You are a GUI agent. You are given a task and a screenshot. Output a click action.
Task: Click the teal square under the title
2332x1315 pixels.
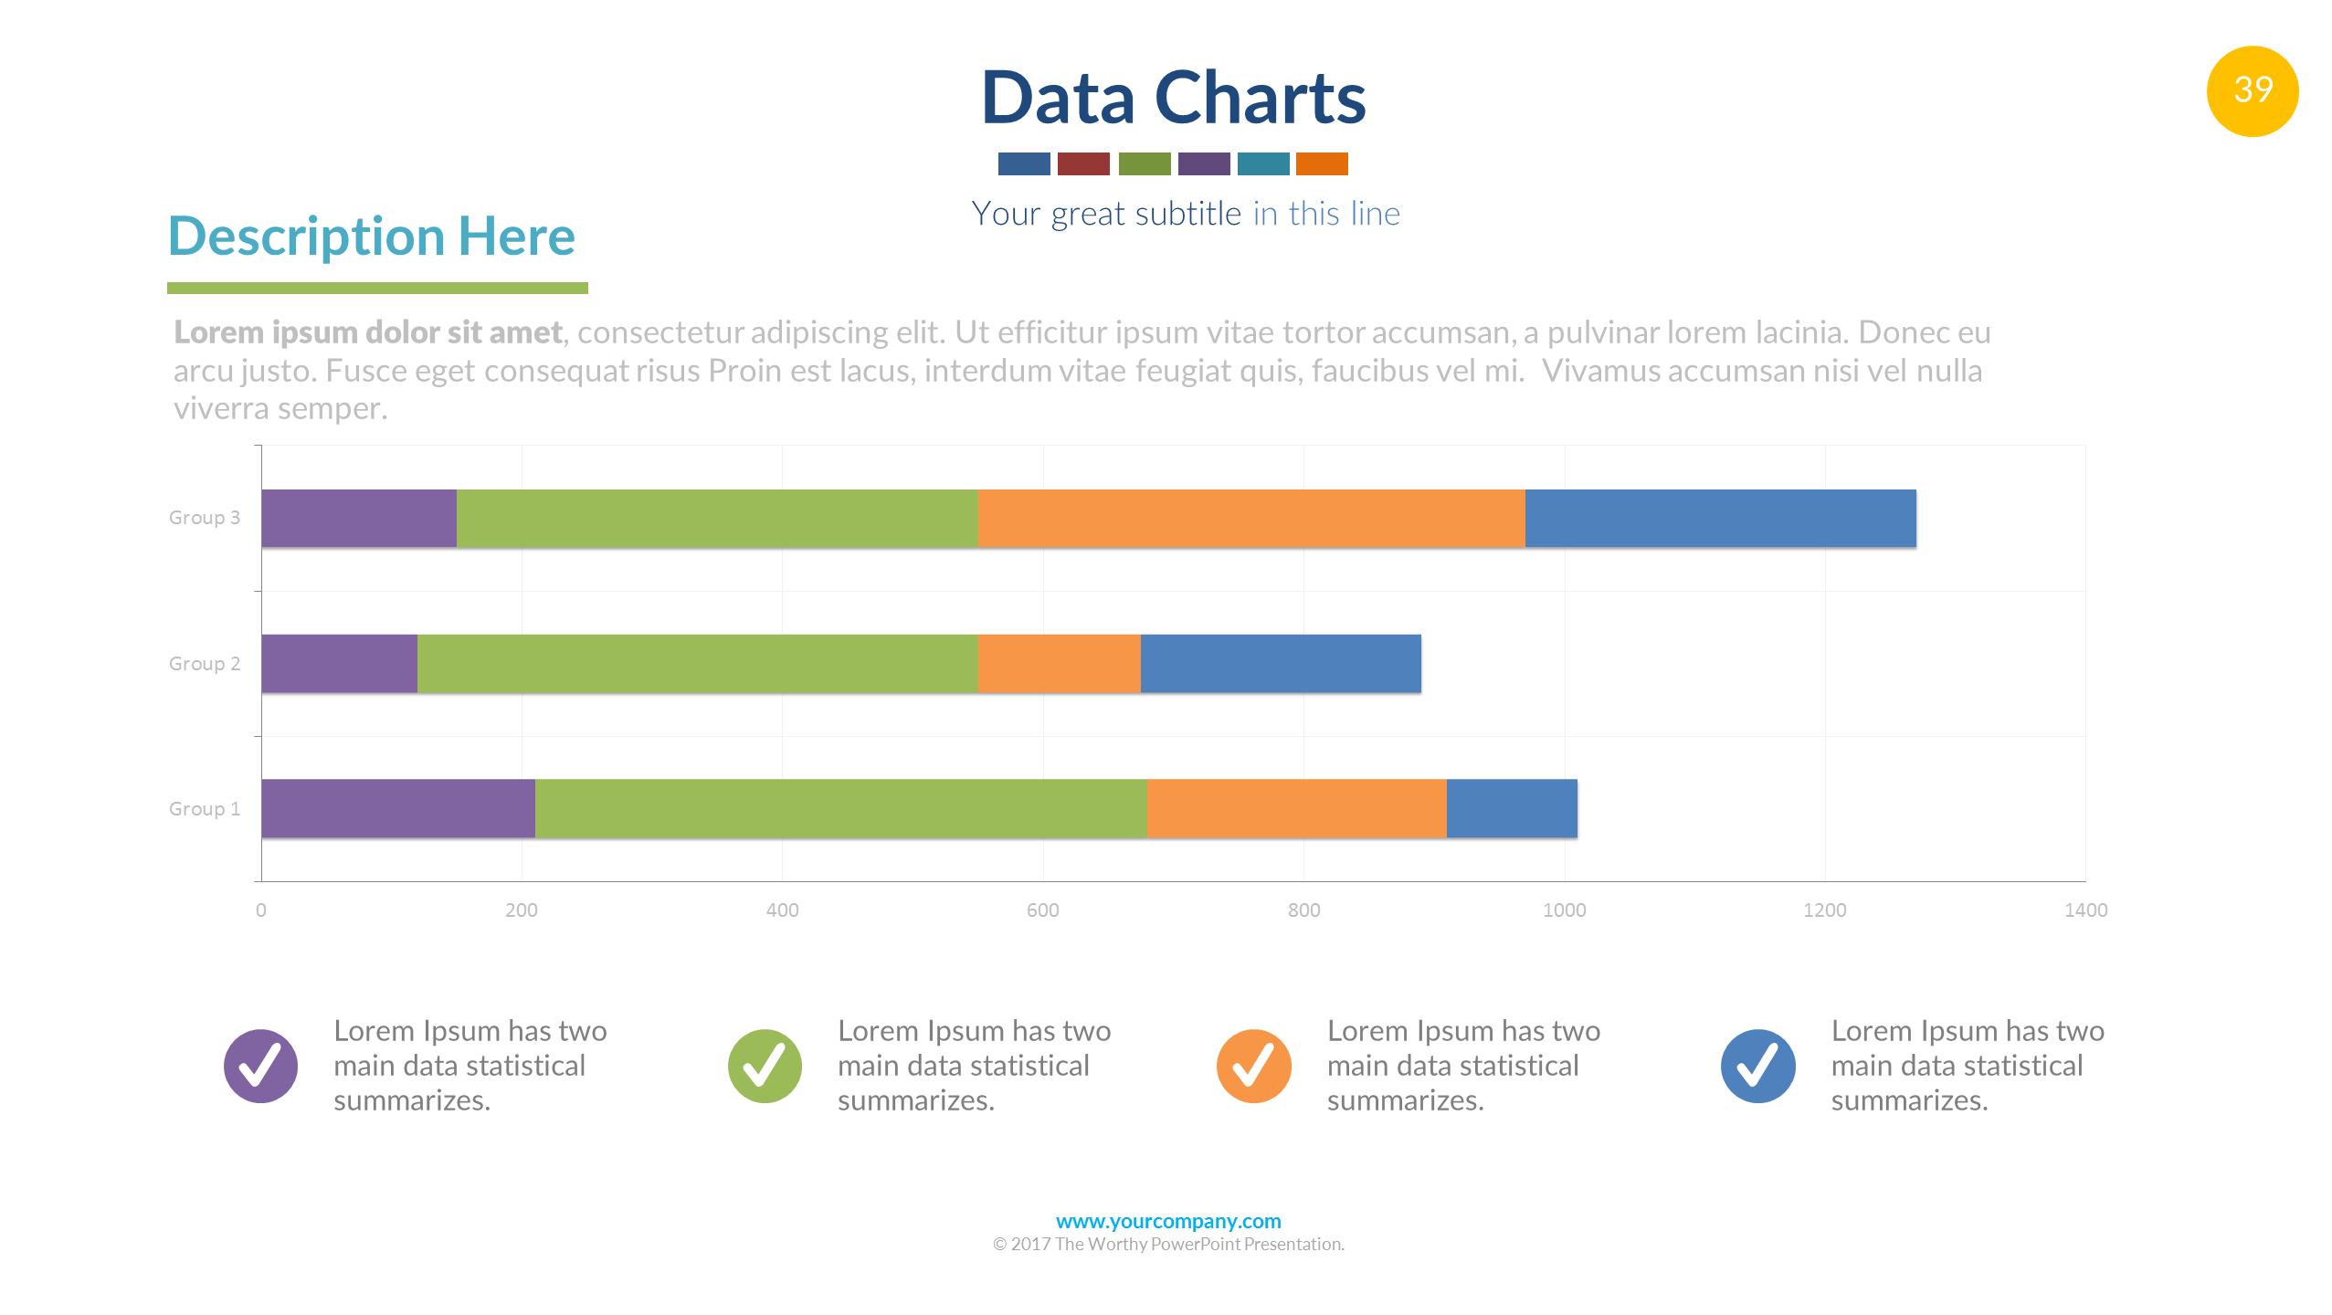[1262, 163]
